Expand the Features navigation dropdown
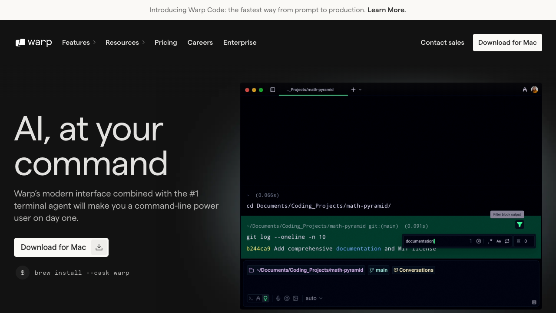 point(79,43)
